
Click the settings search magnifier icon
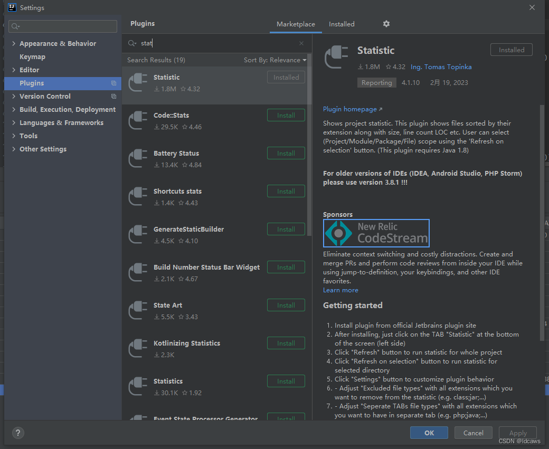15,26
